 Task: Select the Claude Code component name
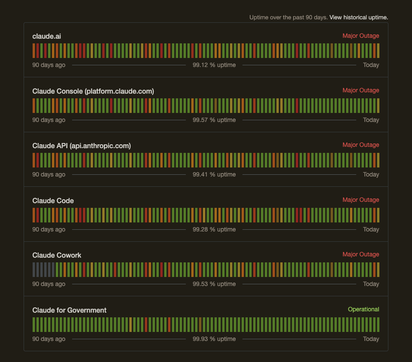tap(53, 201)
